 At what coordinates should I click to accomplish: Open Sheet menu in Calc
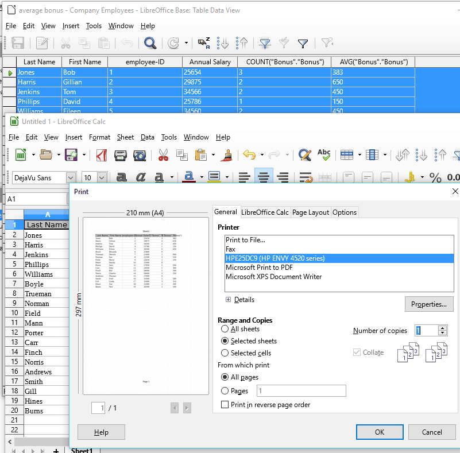(125, 137)
